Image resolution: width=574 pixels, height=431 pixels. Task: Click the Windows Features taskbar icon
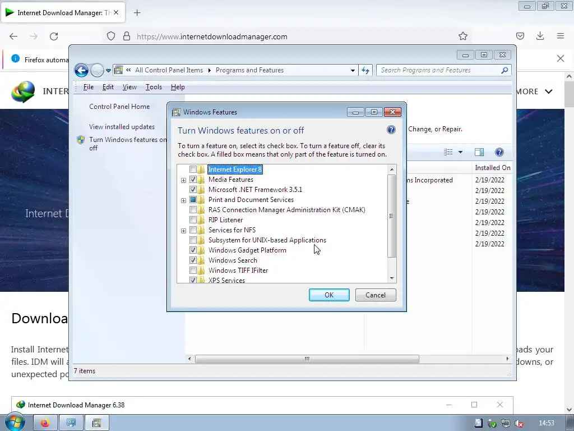pos(97,423)
